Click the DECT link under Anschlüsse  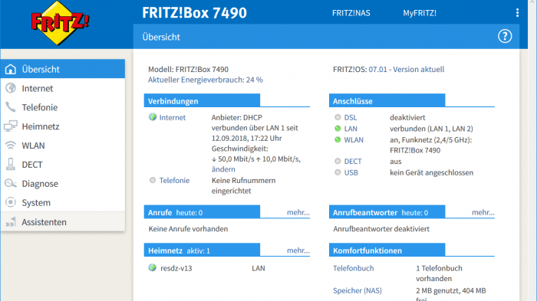tap(353, 161)
